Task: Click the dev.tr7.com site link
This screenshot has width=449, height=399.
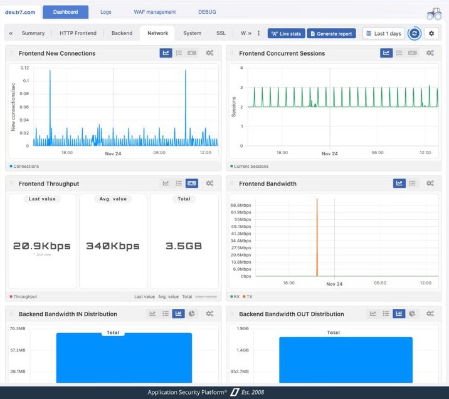Action: pyautogui.click(x=20, y=13)
